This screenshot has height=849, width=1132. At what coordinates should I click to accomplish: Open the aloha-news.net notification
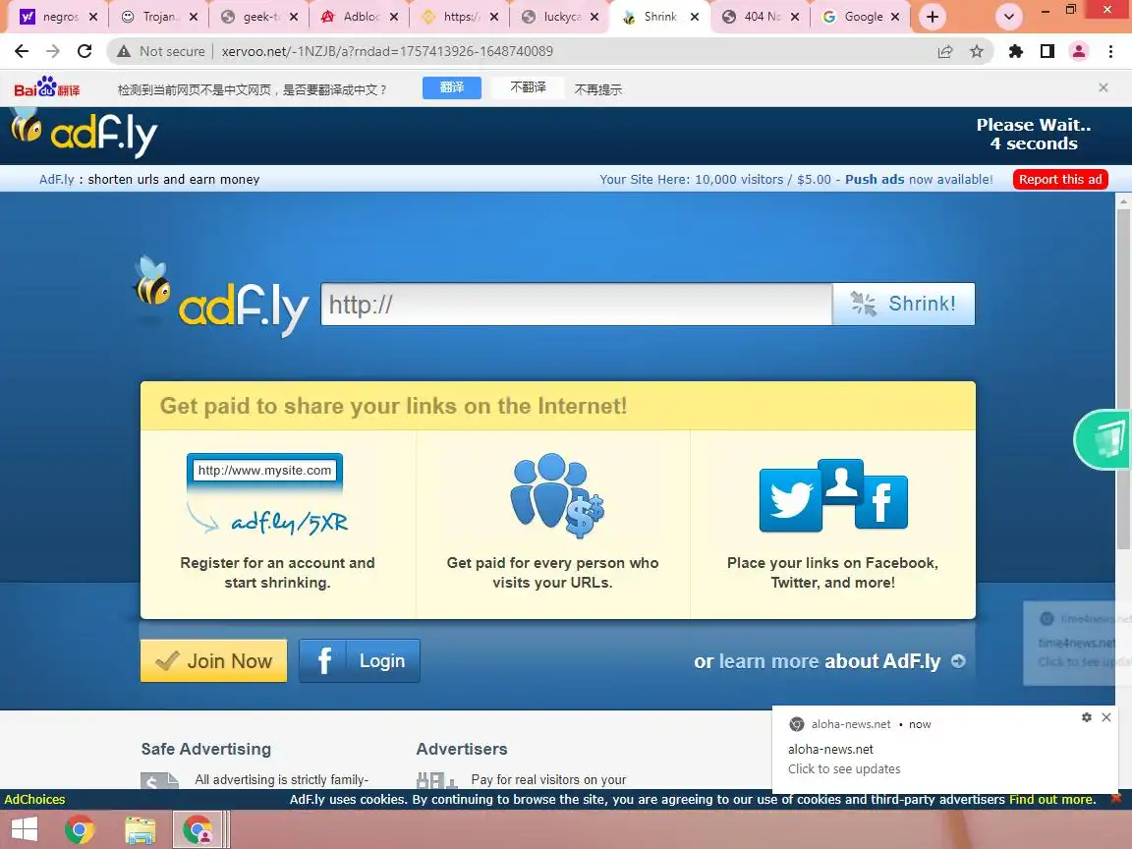pyautogui.click(x=944, y=750)
